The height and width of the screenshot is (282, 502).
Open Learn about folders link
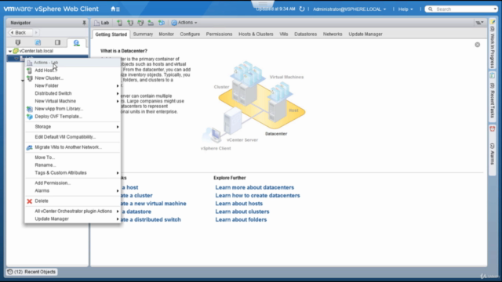241,219
